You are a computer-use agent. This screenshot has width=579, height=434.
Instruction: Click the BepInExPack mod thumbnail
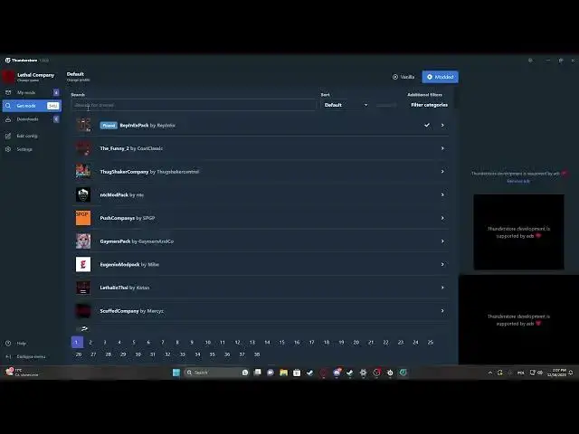pyautogui.click(x=83, y=125)
